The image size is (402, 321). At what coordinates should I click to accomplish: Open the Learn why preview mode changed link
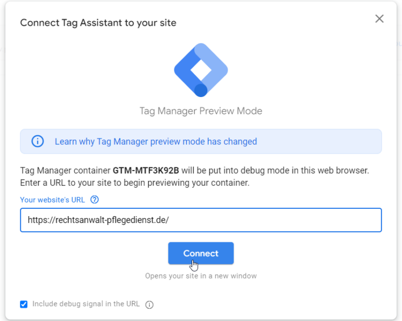click(x=155, y=142)
